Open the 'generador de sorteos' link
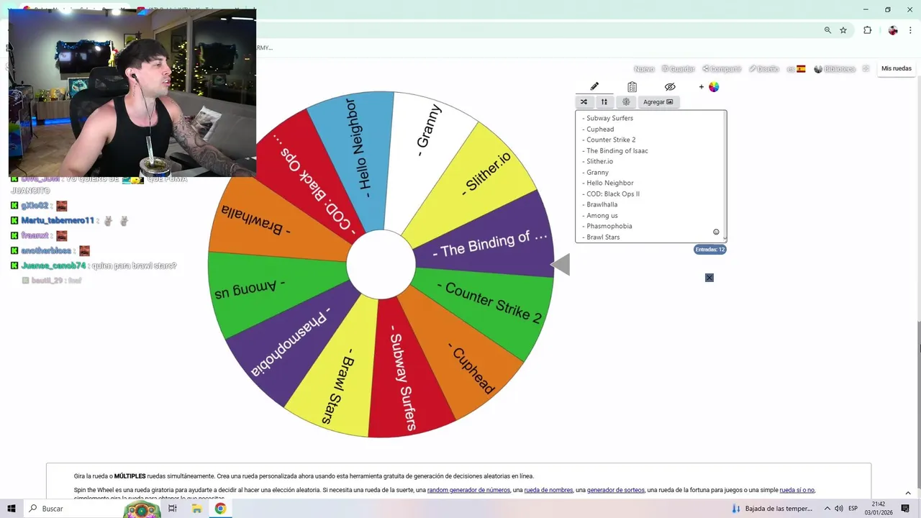 point(616,490)
